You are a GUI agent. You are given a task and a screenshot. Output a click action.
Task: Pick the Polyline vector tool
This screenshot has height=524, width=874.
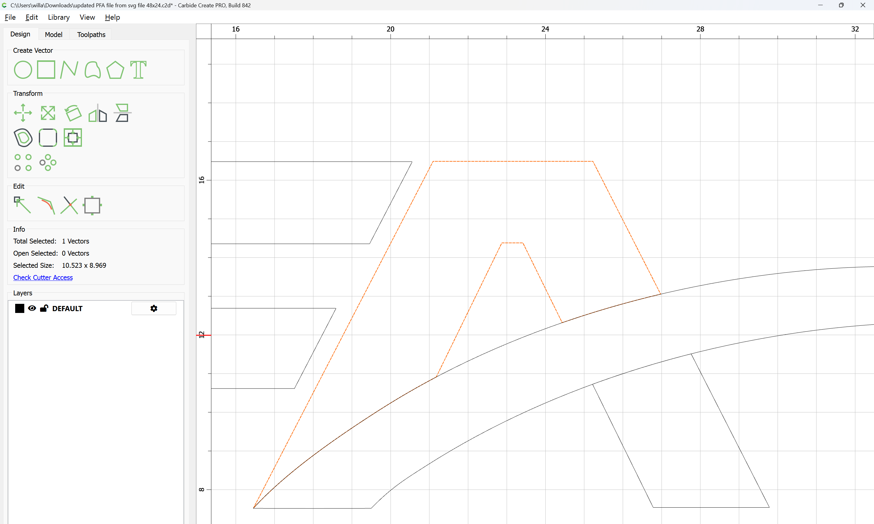point(69,69)
